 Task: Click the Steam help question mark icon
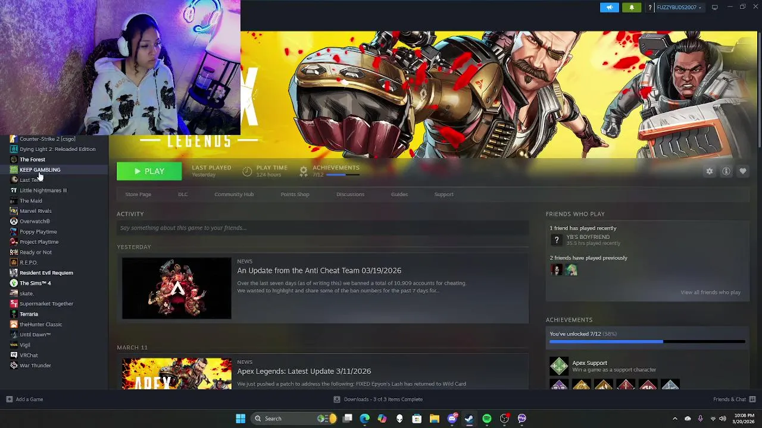click(x=649, y=7)
